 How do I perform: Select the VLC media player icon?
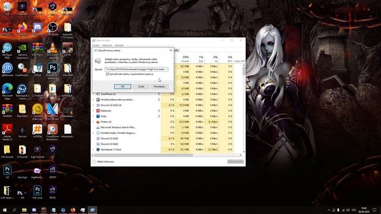pos(52,50)
